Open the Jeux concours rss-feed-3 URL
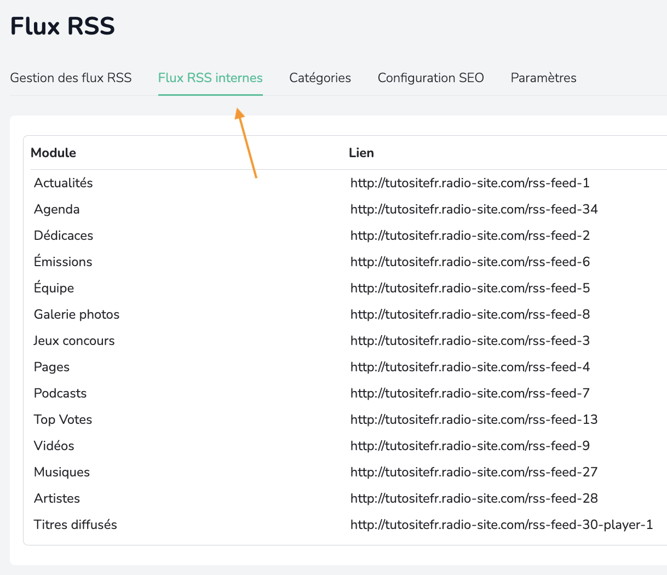The width and height of the screenshot is (667, 575). tap(470, 341)
